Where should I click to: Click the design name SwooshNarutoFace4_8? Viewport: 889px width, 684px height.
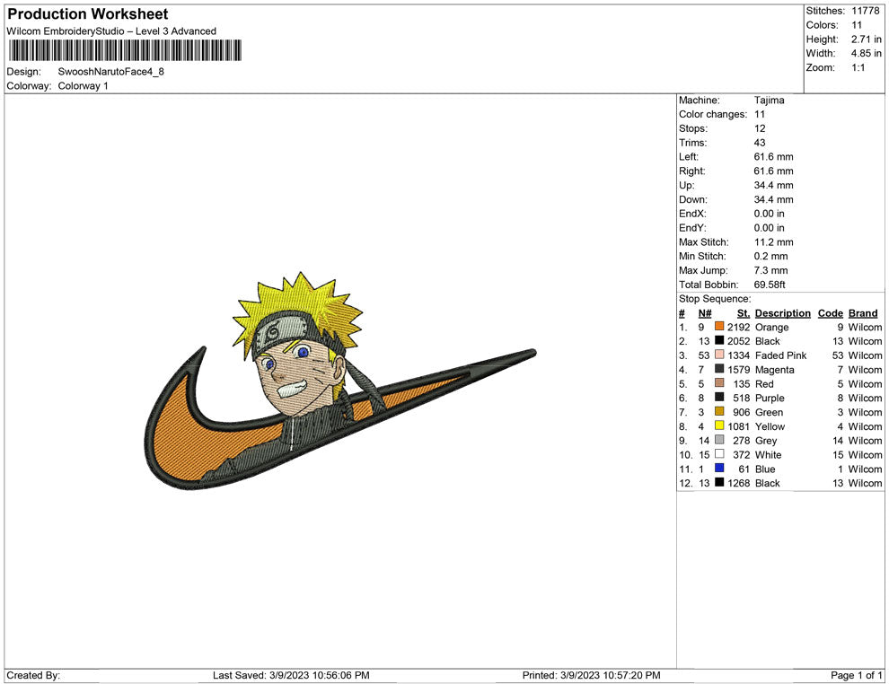coord(111,72)
